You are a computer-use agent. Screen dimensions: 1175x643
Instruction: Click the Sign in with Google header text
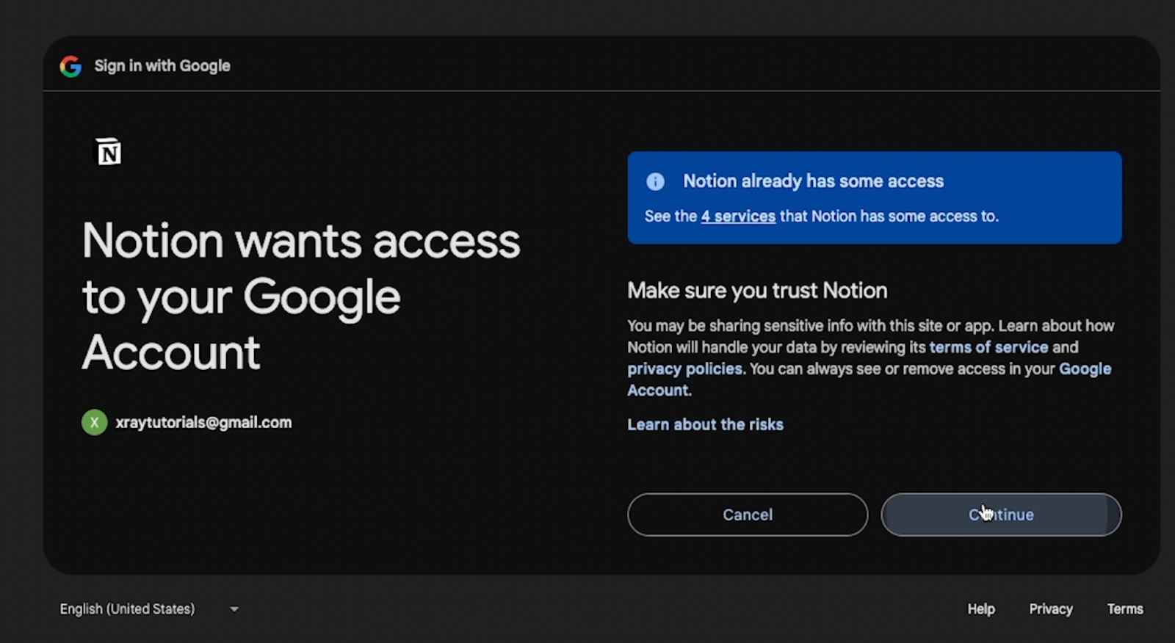tap(162, 66)
